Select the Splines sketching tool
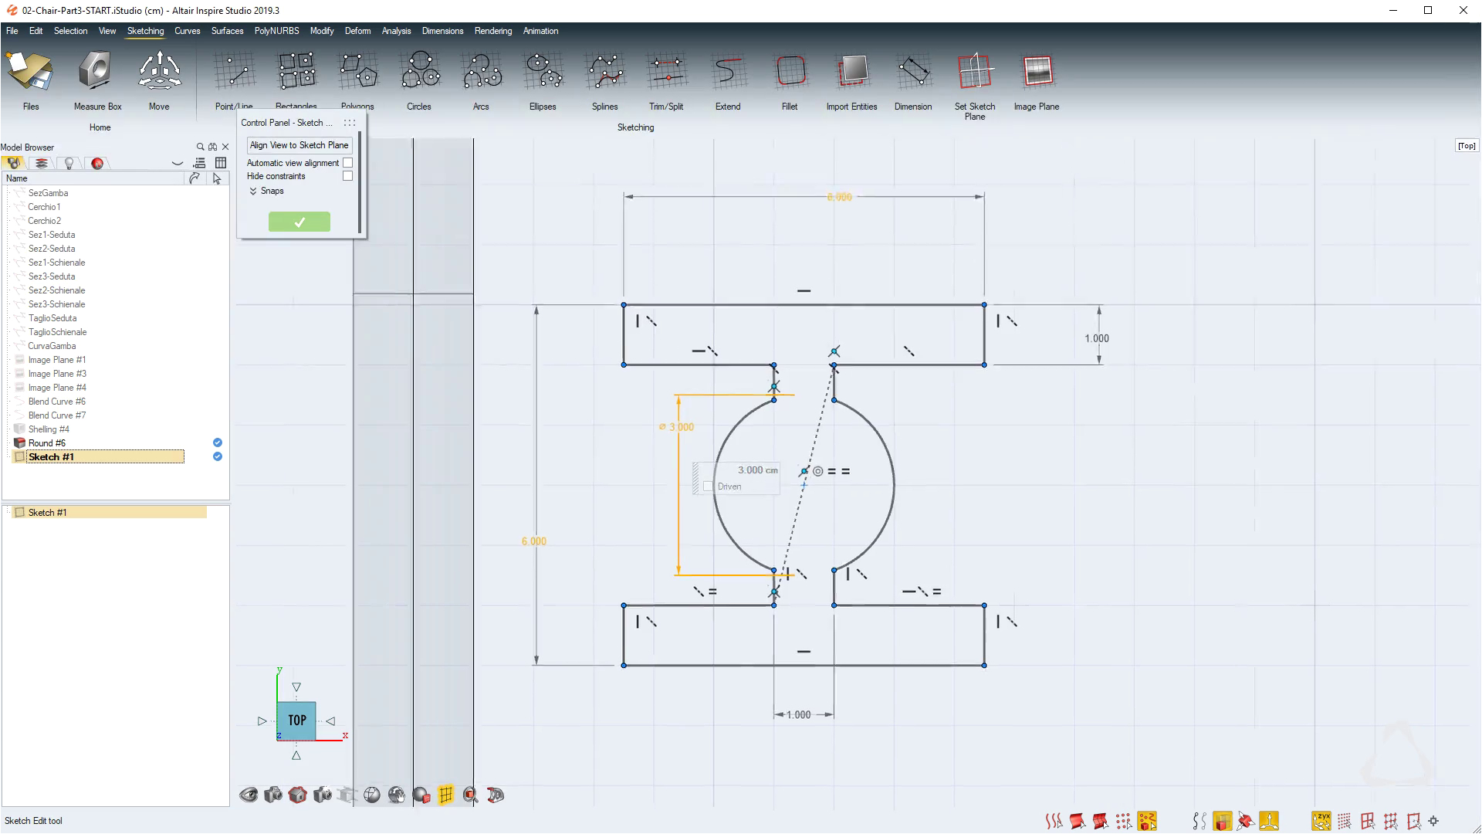This screenshot has height=834, width=1482. 604,72
